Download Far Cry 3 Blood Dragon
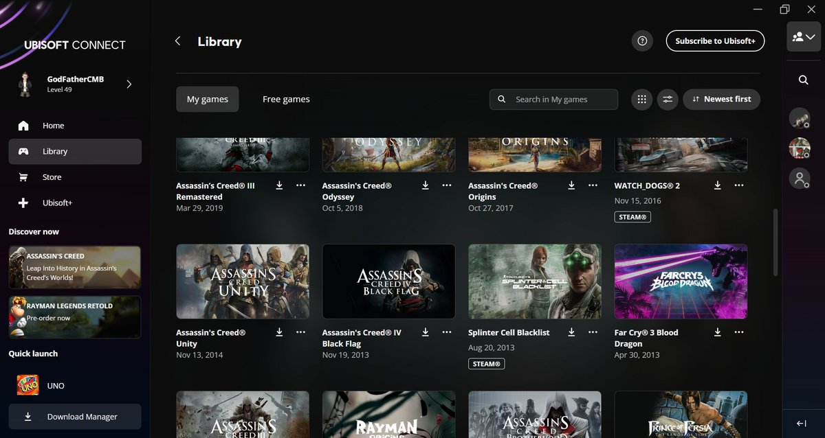 (717, 332)
